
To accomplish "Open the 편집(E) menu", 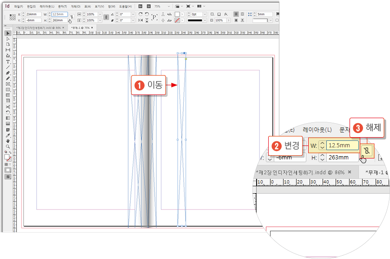I will tap(31, 6).
